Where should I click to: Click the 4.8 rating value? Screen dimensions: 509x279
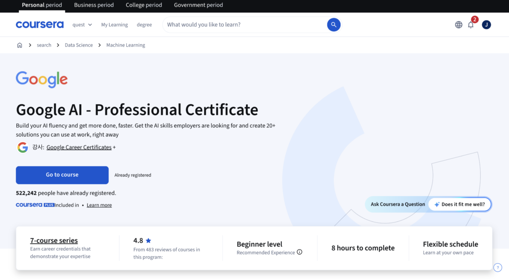138,240
